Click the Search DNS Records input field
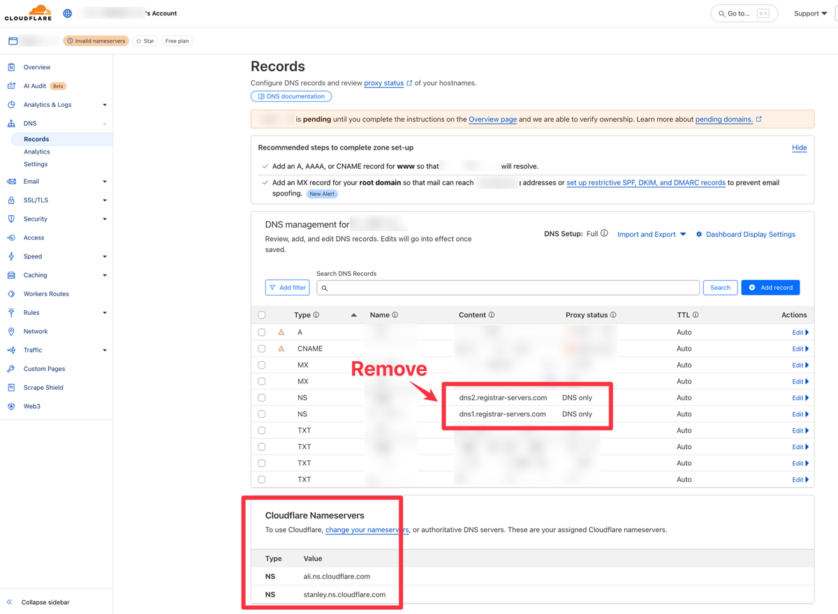The width and height of the screenshot is (838, 614). (x=508, y=288)
